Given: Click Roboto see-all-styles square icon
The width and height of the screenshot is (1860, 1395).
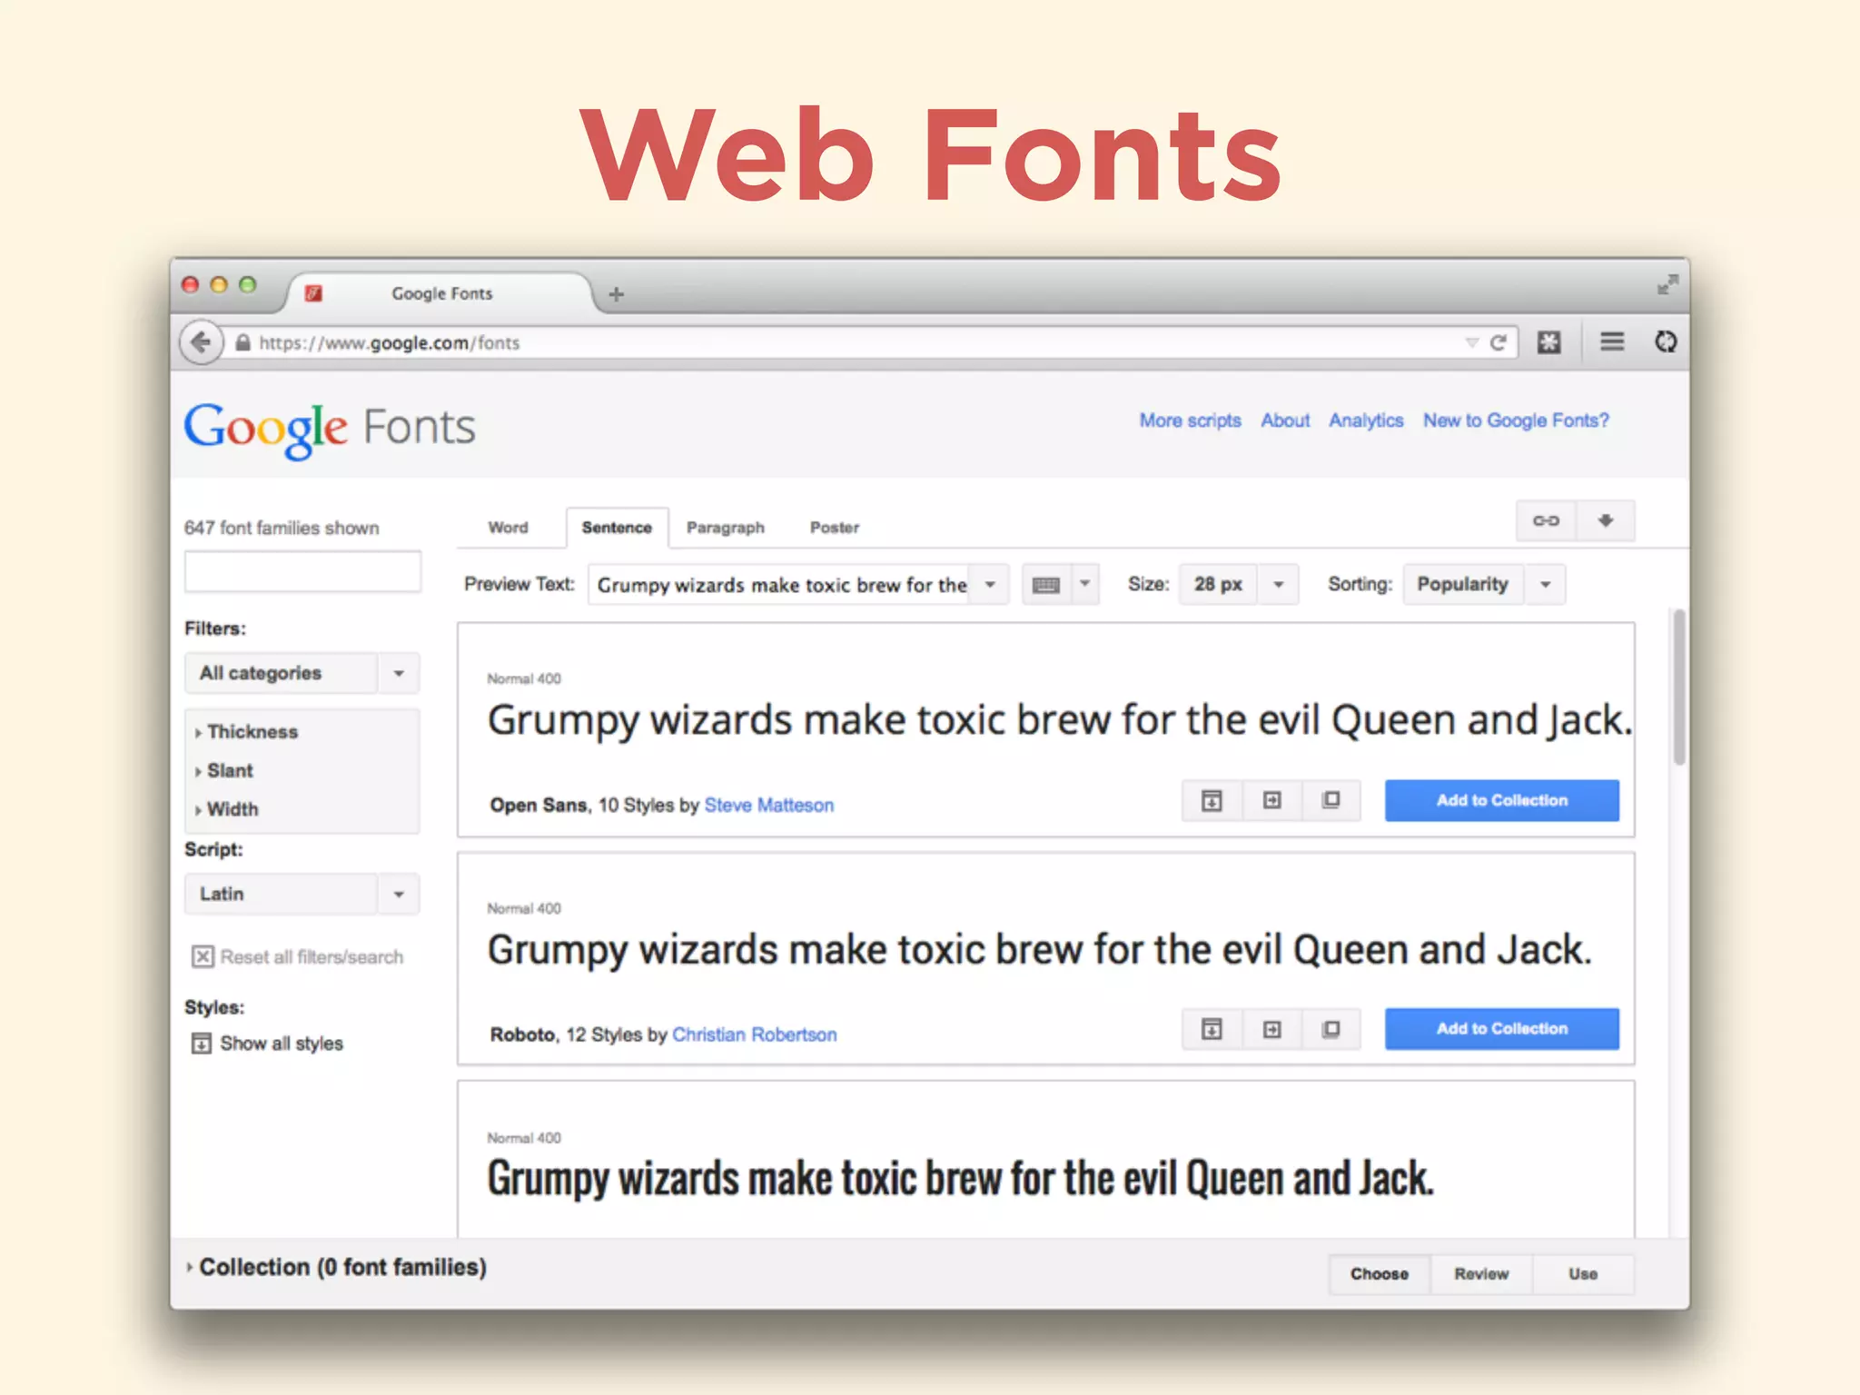Looking at the screenshot, I should pos(1331,1029).
